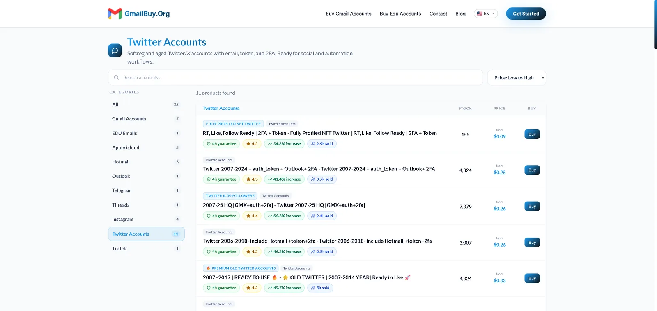Click the Premium Old Twitter Accounts fire tag
The image size is (657, 311).
241,268
